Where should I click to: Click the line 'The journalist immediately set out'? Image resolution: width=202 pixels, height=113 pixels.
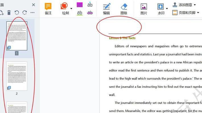point(158,103)
